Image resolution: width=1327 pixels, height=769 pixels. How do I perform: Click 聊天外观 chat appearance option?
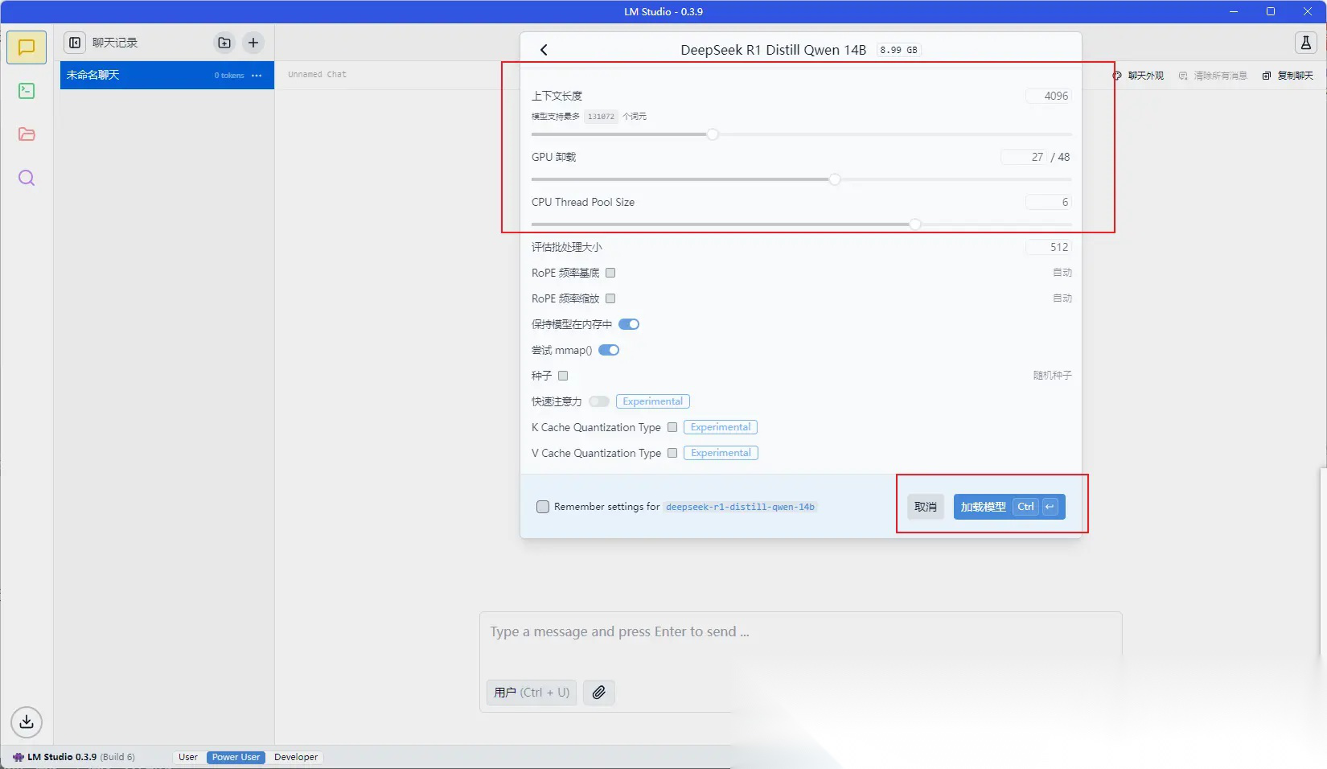click(1139, 76)
